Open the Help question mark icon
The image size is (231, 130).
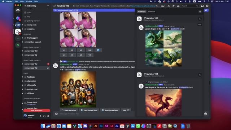[x=207, y=6]
